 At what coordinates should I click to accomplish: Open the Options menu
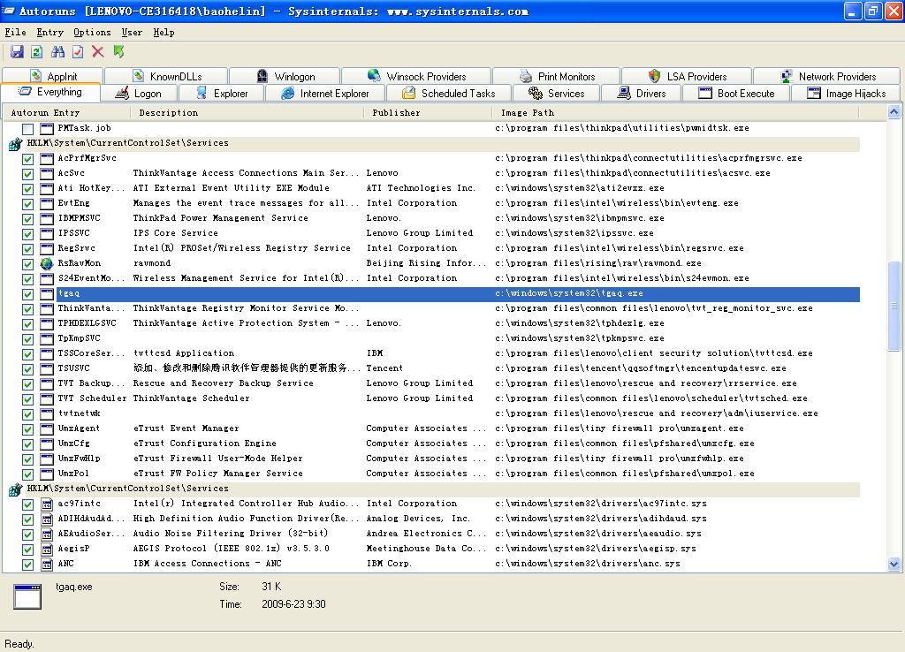pos(92,32)
